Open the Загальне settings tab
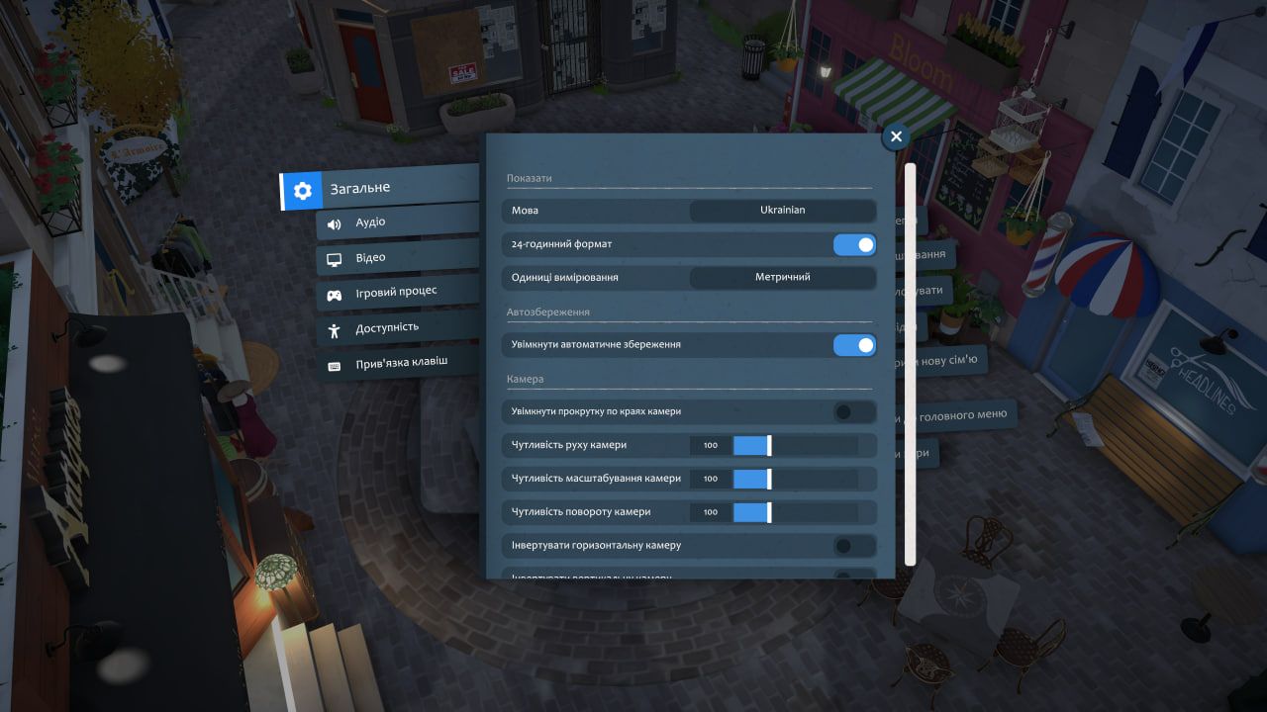This screenshot has height=712, width=1267. (380, 189)
